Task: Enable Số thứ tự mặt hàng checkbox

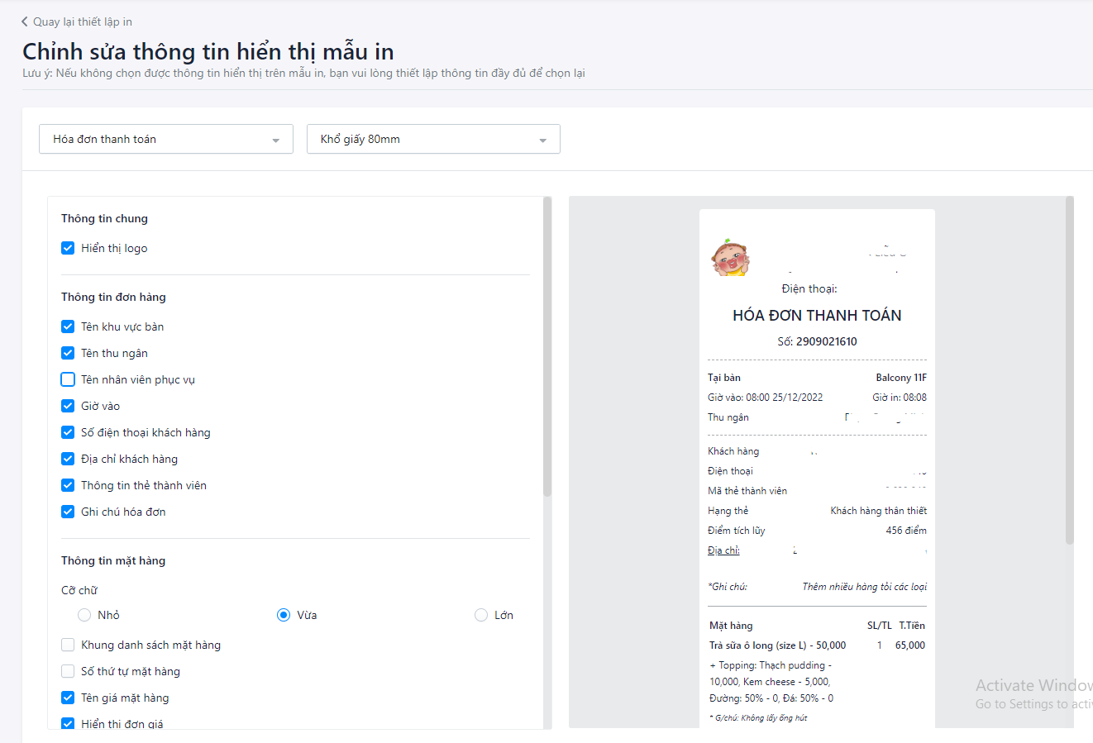Action: 68,671
